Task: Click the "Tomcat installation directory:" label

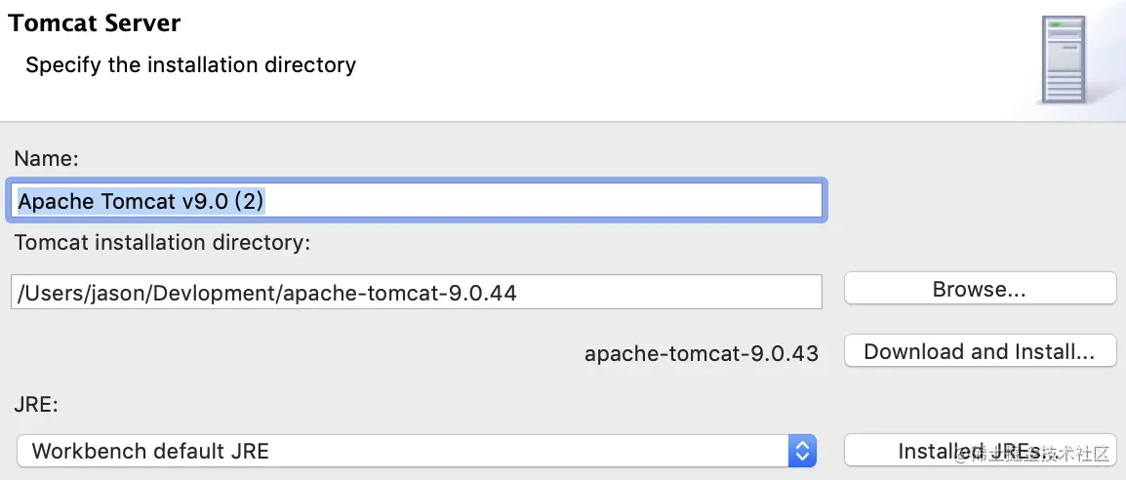Action: [162, 242]
